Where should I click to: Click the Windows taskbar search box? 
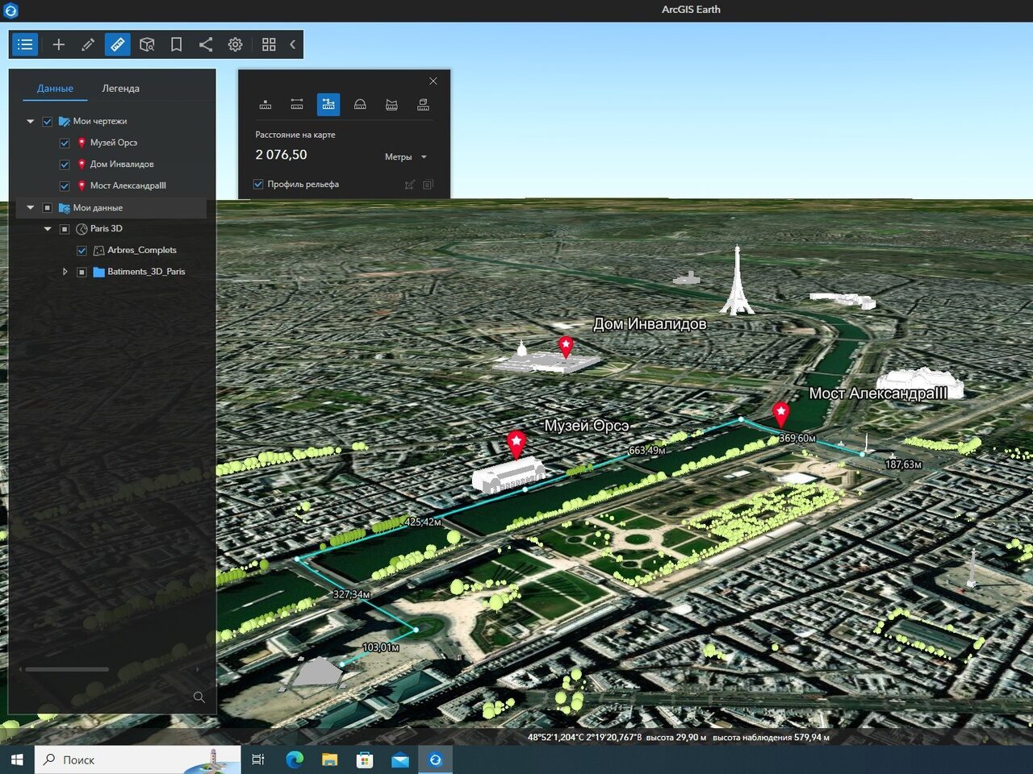coord(121,759)
